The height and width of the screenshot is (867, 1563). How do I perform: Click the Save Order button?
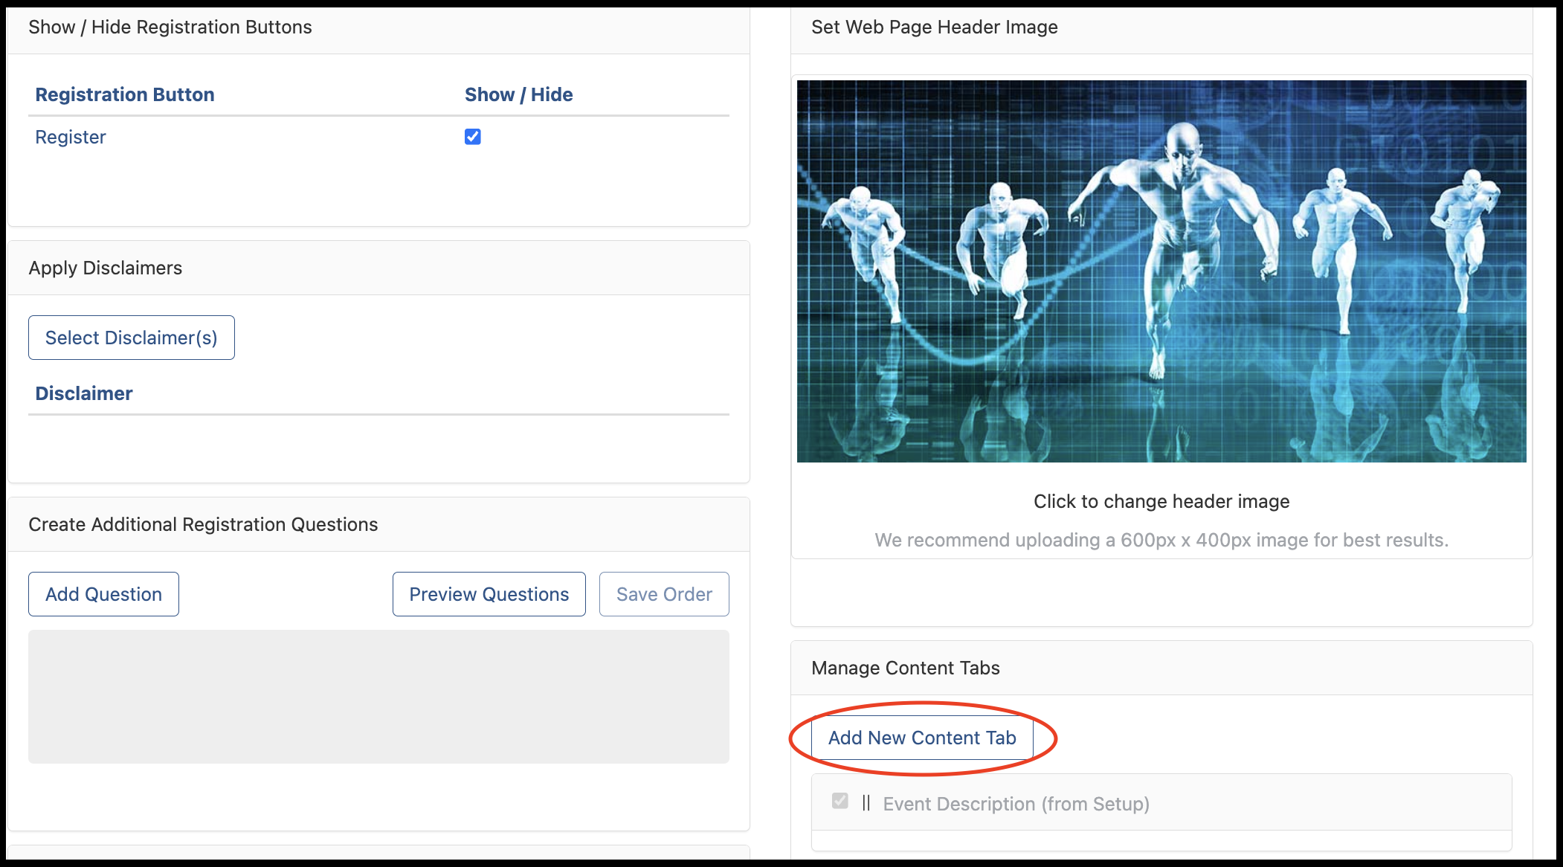[x=664, y=594]
